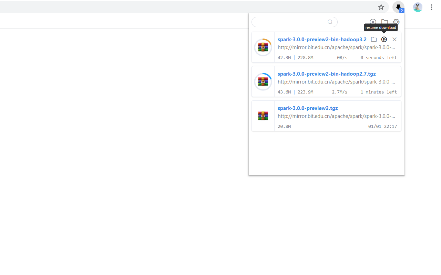
Task: Toggle the download manager extension icon
Action: (399, 7)
